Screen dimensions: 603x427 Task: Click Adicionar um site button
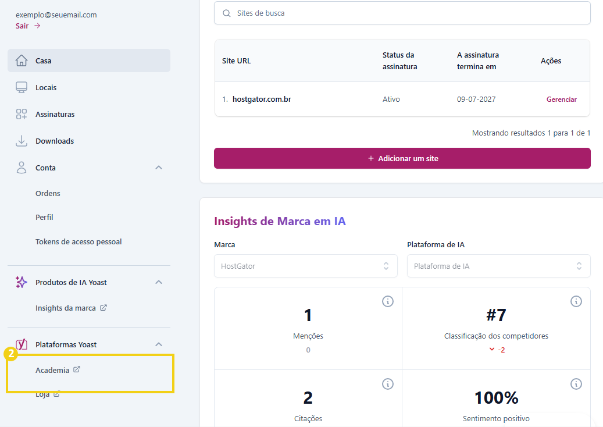(x=402, y=158)
